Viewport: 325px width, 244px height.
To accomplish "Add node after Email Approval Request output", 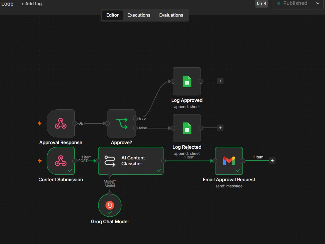I will 272,160.
